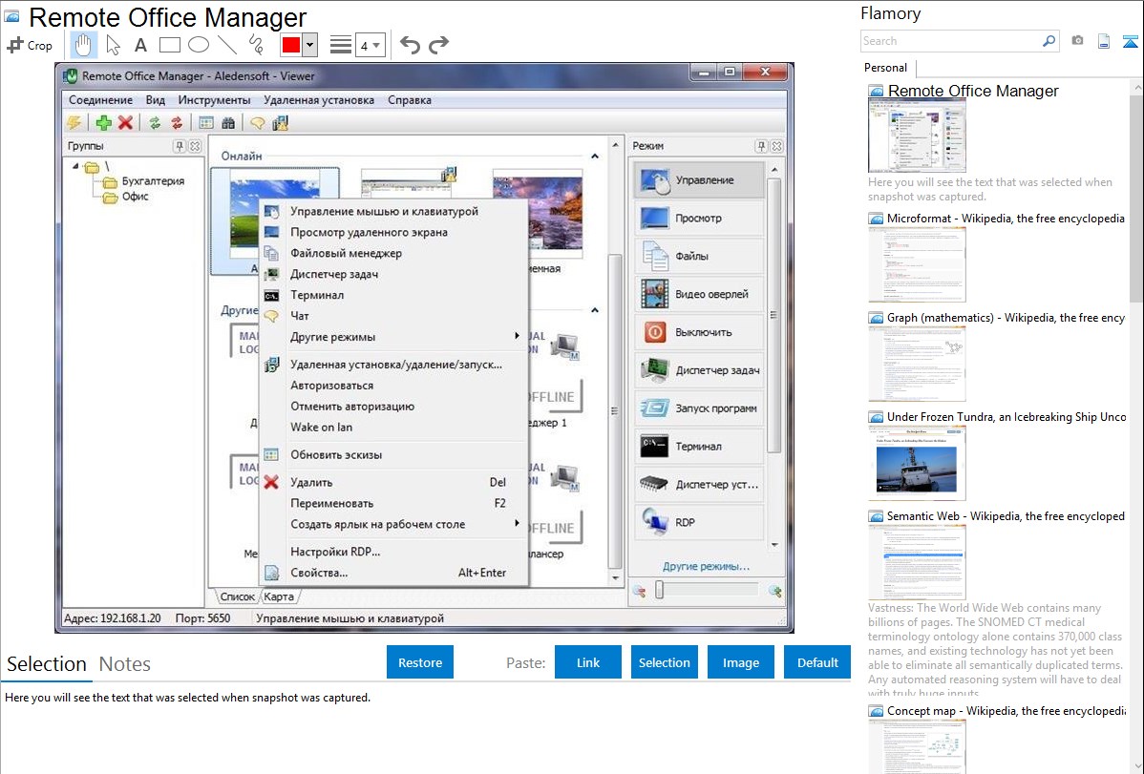Click the search magnifier icon

click(1049, 41)
